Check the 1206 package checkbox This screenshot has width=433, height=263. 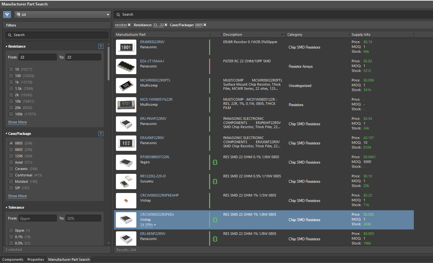[x=11, y=156]
